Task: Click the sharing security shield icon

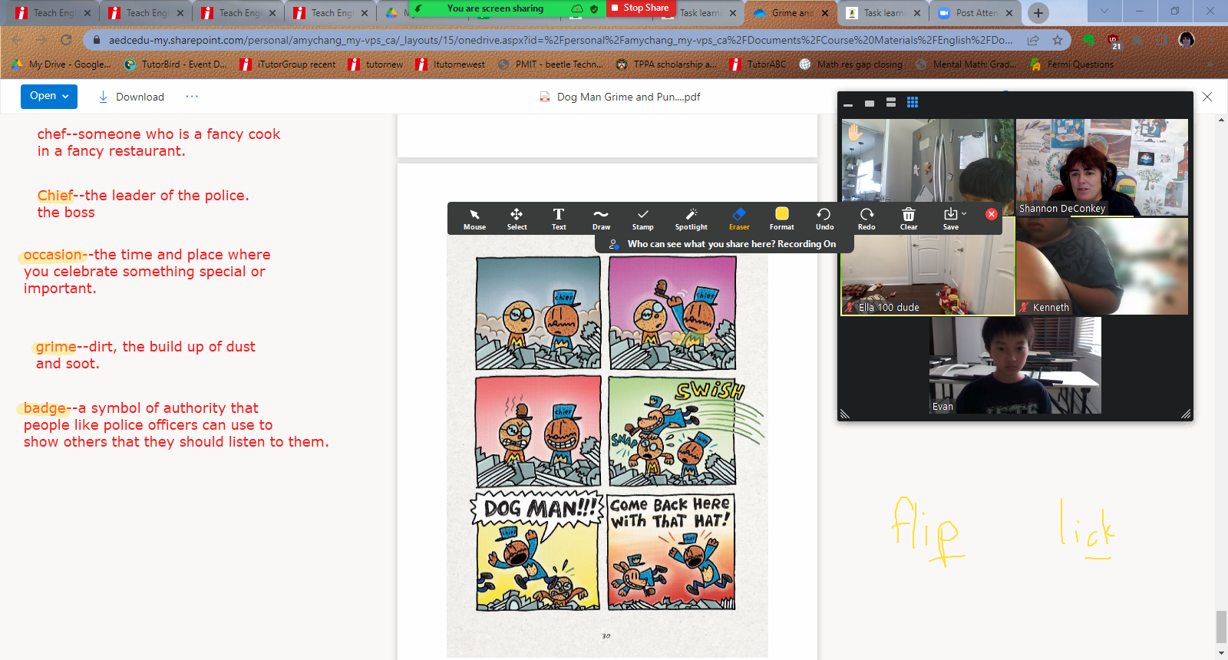Action: click(x=593, y=8)
